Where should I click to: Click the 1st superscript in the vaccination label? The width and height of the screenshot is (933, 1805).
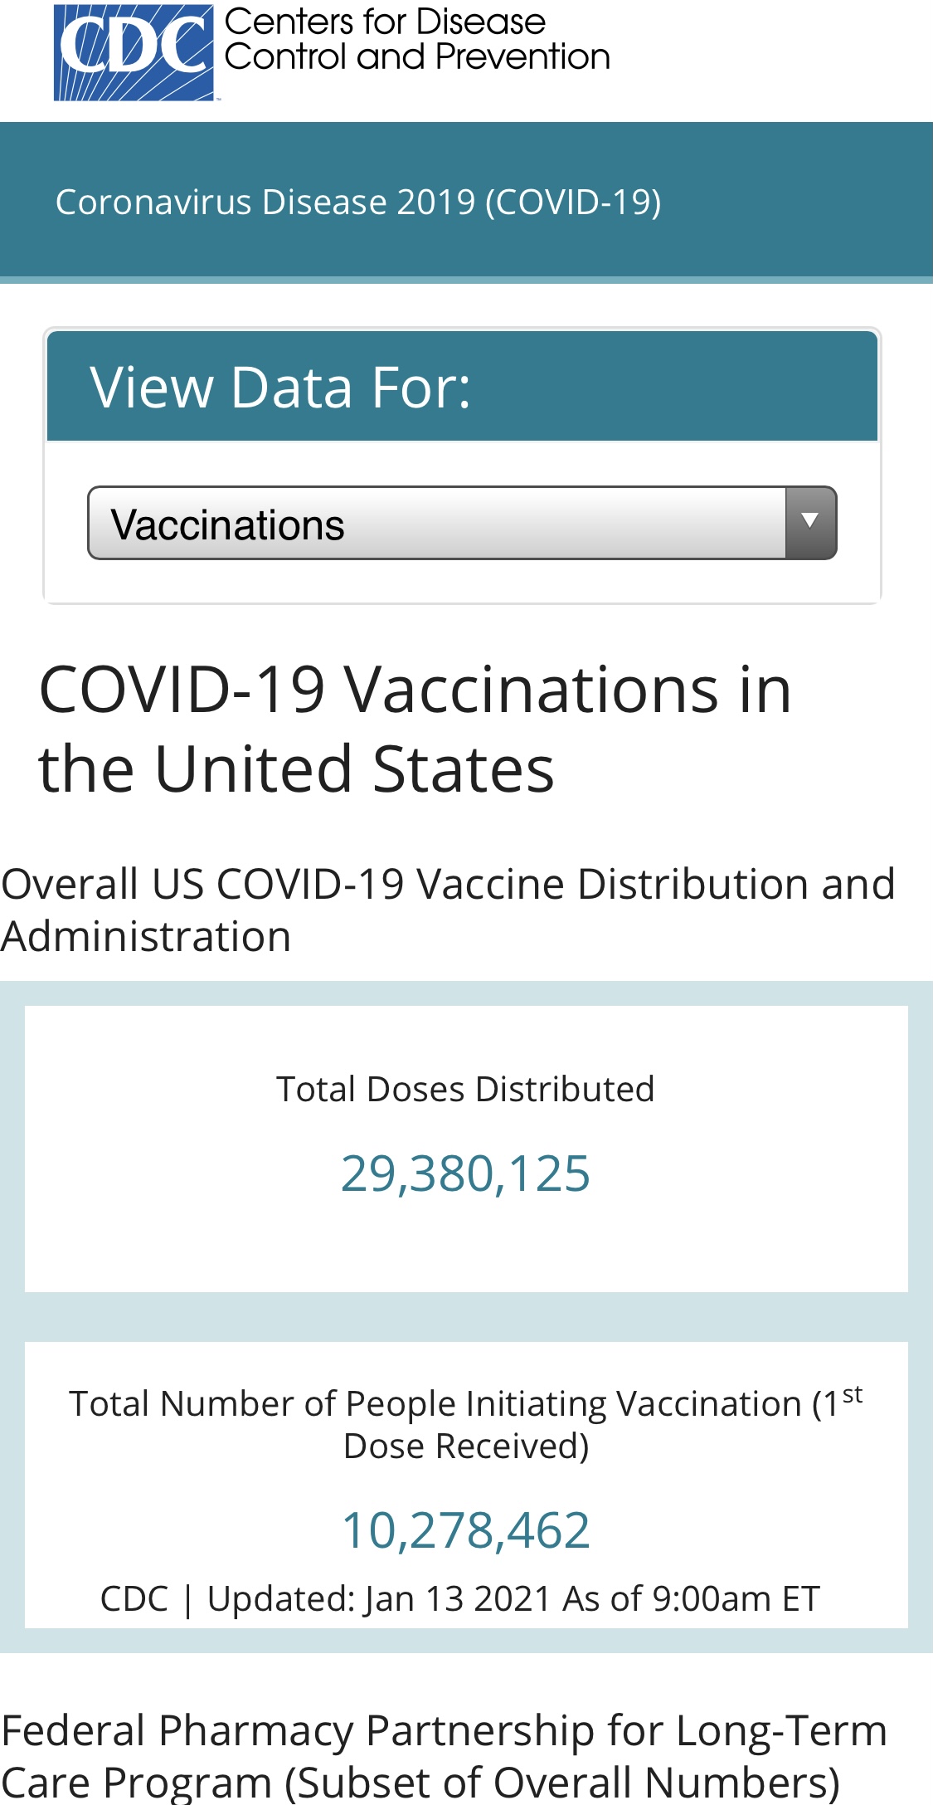(852, 1395)
